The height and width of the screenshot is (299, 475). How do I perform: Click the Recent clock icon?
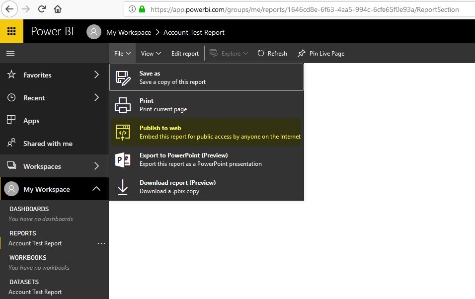pos(11,97)
